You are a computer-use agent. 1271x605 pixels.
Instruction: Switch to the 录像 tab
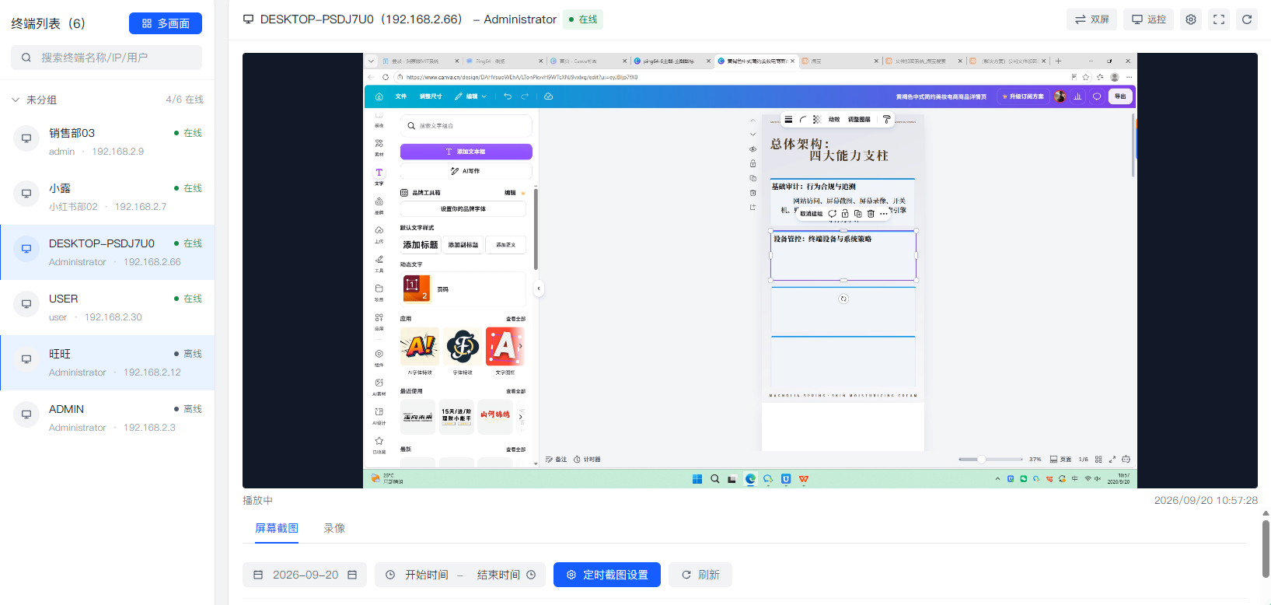334,528
